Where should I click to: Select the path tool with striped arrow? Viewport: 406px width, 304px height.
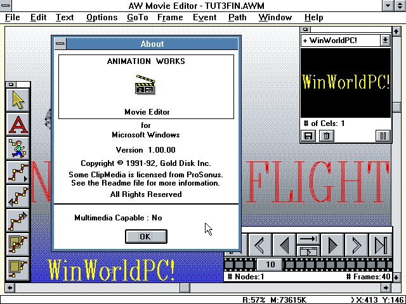coord(18,221)
